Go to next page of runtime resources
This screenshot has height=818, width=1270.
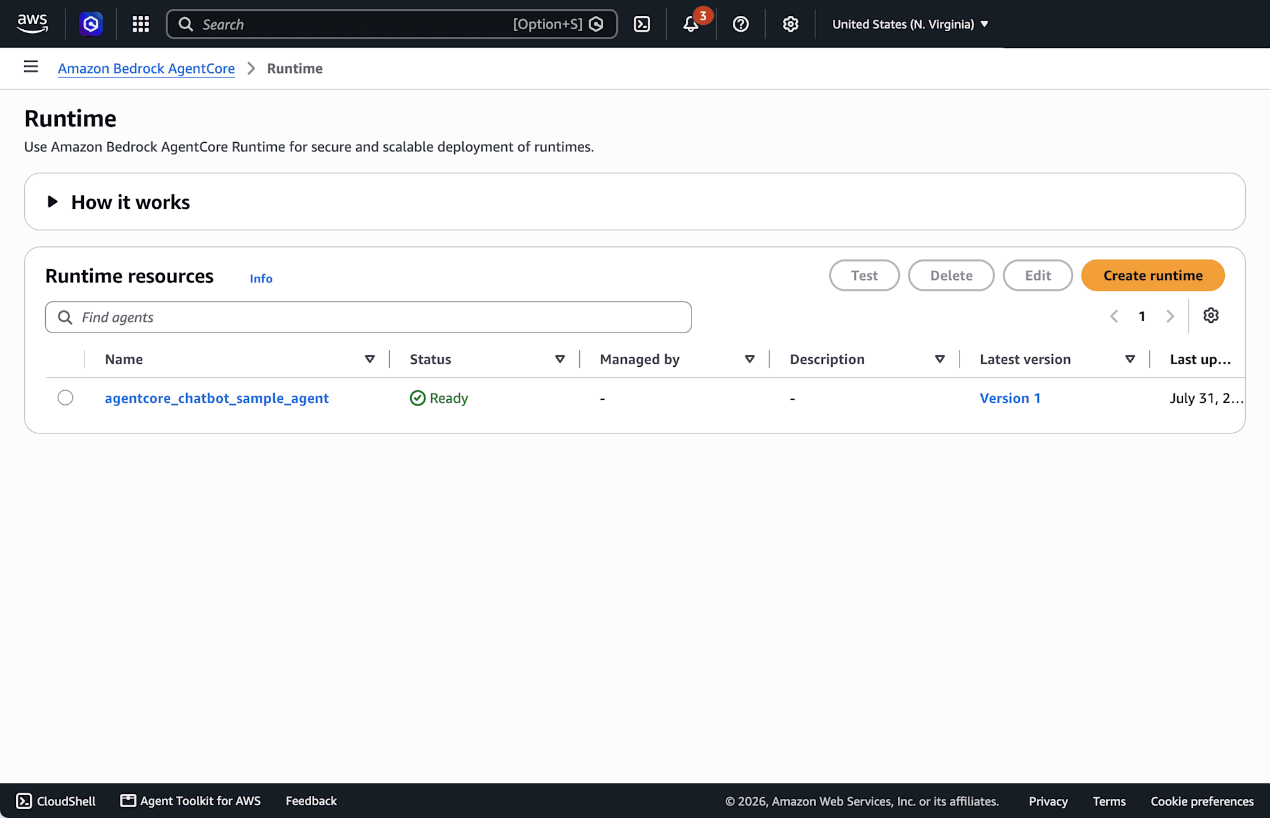click(1170, 316)
